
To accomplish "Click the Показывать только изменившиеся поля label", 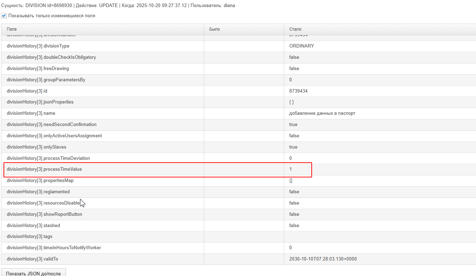I will coord(52,16).
